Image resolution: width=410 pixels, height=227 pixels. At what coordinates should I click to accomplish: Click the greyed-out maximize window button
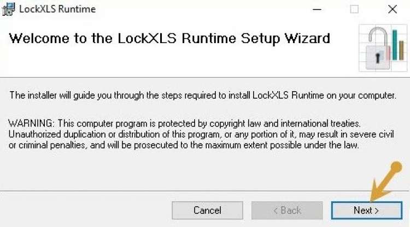click(354, 9)
